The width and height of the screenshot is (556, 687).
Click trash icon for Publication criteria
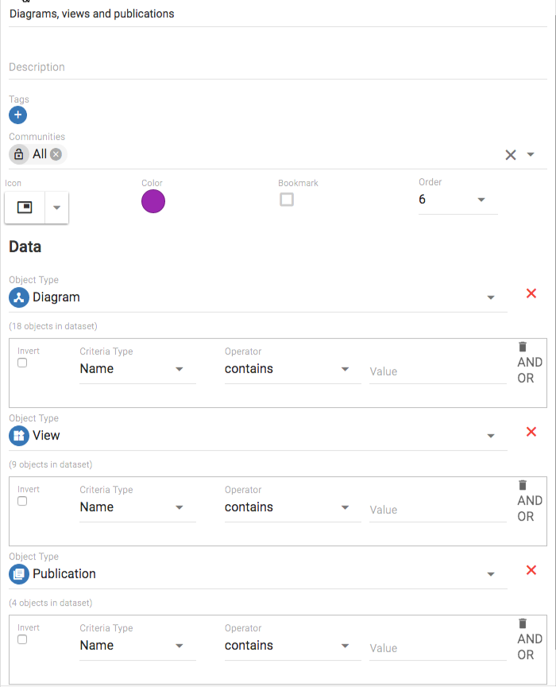click(523, 623)
